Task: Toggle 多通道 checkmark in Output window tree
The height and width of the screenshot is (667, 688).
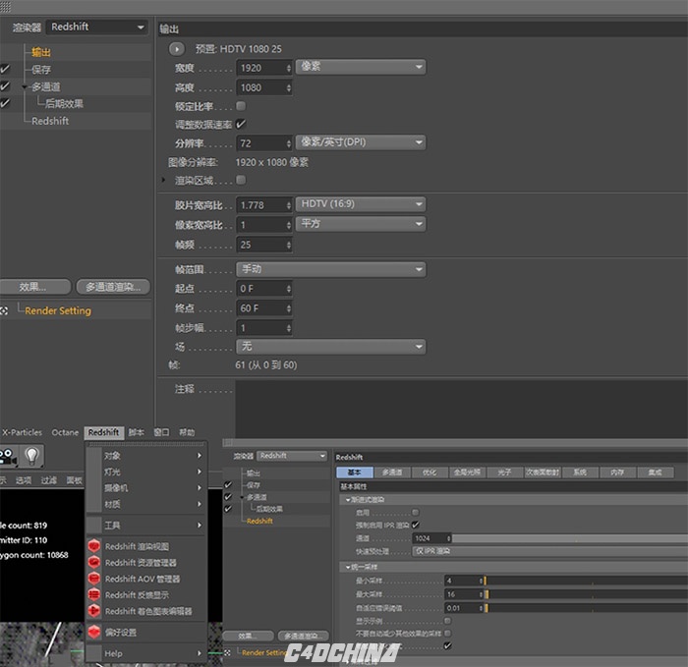Action: pyautogui.click(x=5, y=85)
